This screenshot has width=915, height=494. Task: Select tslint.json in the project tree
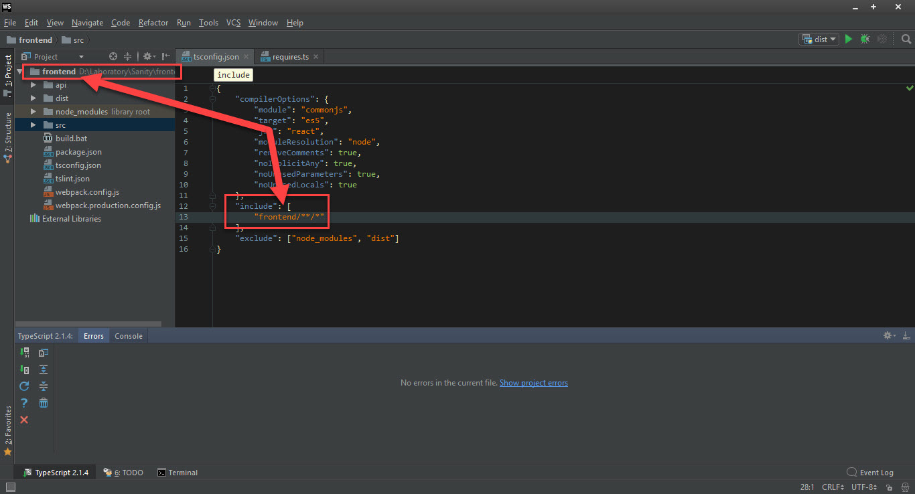72,179
